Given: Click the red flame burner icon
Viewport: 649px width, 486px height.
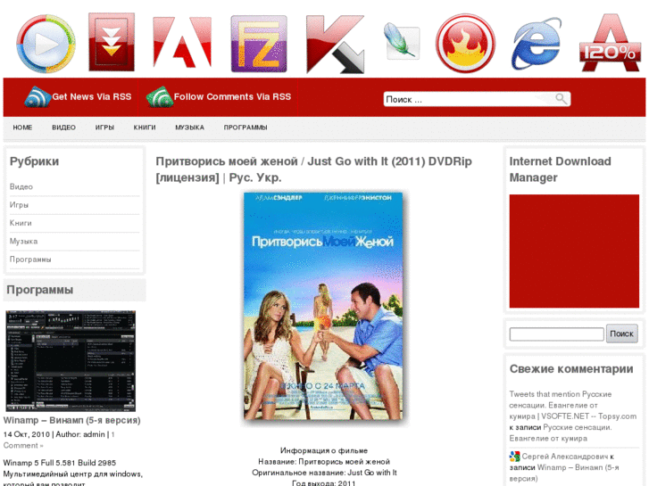Looking at the screenshot, I should [465, 44].
